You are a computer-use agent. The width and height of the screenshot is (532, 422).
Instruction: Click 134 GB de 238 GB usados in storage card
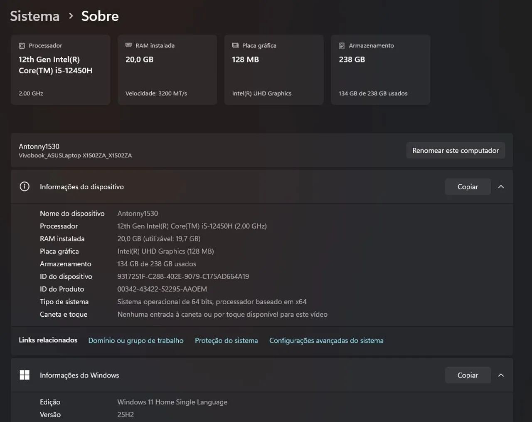373,94
